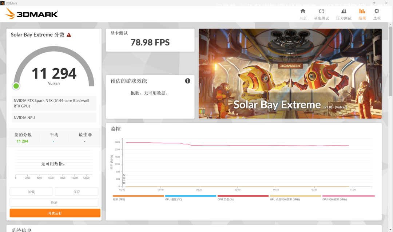Image resolution: width=393 pixels, height=232 pixels.
Task: Click the scrollbar up arrow at top right
Action: coord(390,24)
